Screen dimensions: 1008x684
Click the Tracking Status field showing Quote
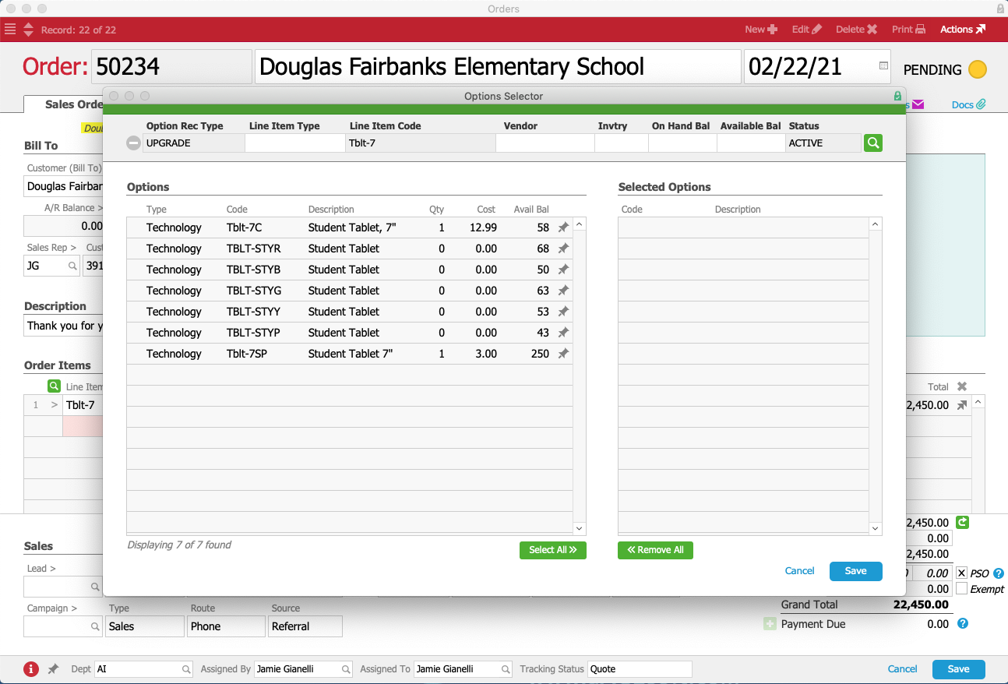640,669
